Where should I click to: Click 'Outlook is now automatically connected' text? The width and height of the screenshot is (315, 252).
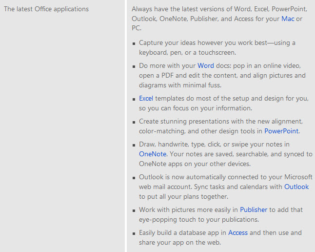tap(198, 177)
